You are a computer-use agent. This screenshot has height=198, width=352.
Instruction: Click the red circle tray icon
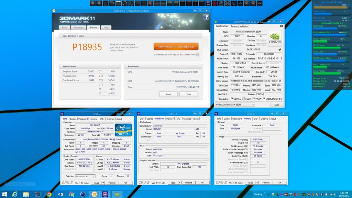click(x=295, y=195)
